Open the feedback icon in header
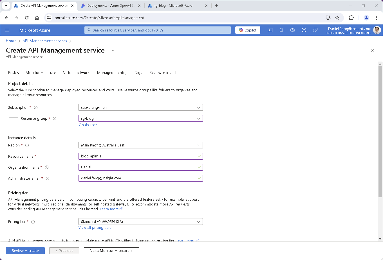 click(315, 30)
